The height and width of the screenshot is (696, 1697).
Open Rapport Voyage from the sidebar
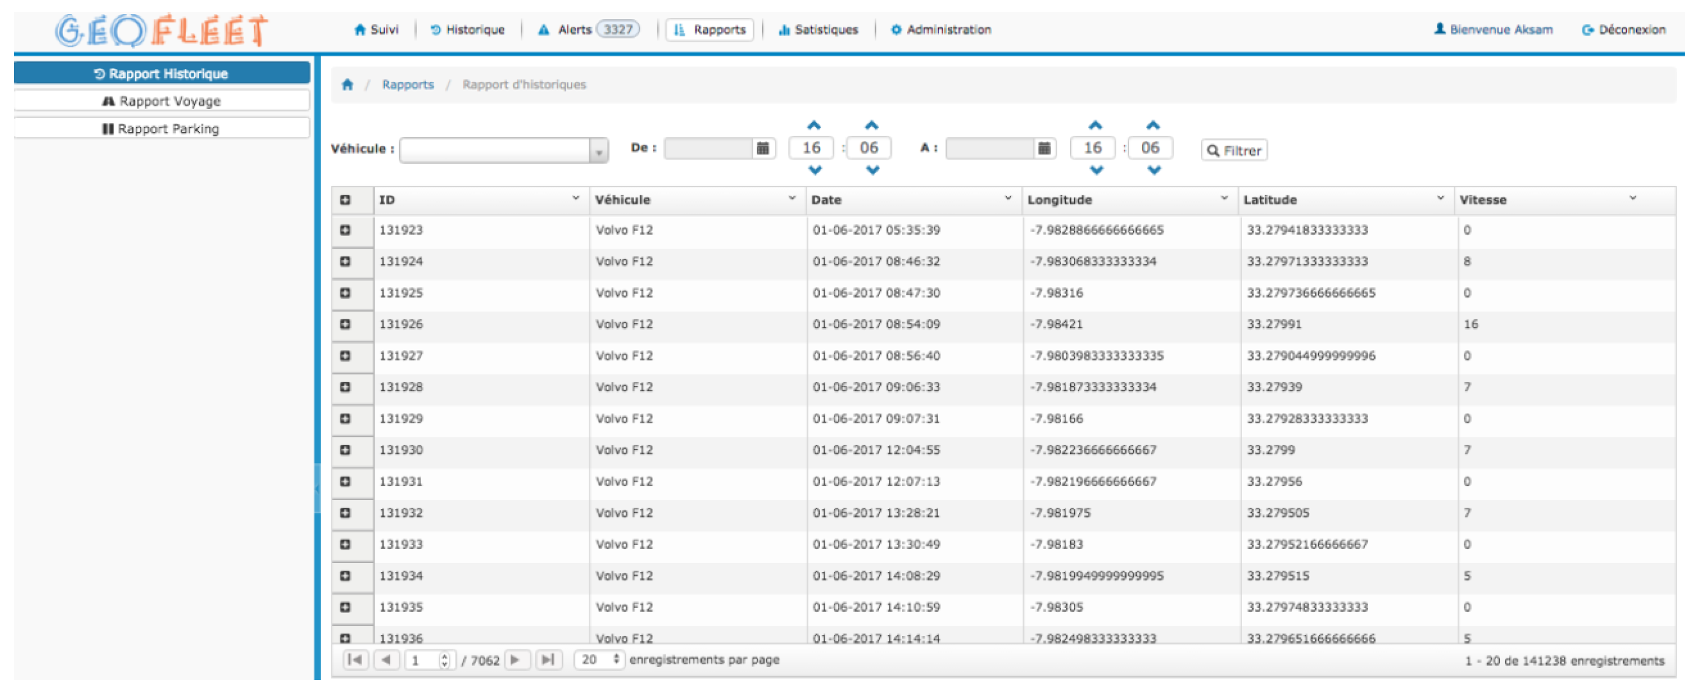click(x=162, y=101)
